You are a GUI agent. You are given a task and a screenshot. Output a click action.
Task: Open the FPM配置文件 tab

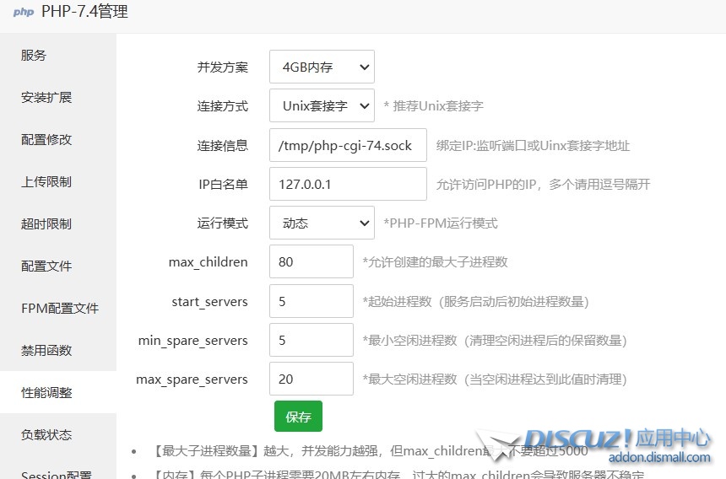(58, 308)
